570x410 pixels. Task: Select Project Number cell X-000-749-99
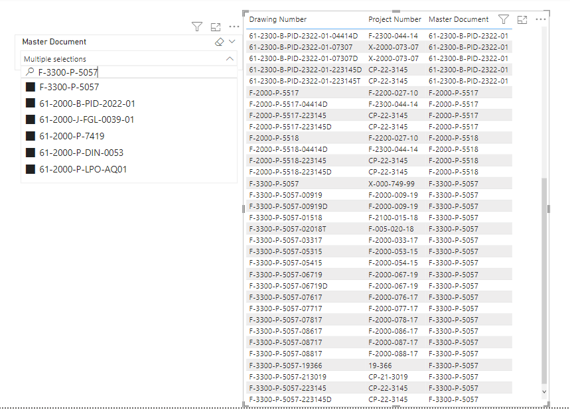click(x=392, y=184)
